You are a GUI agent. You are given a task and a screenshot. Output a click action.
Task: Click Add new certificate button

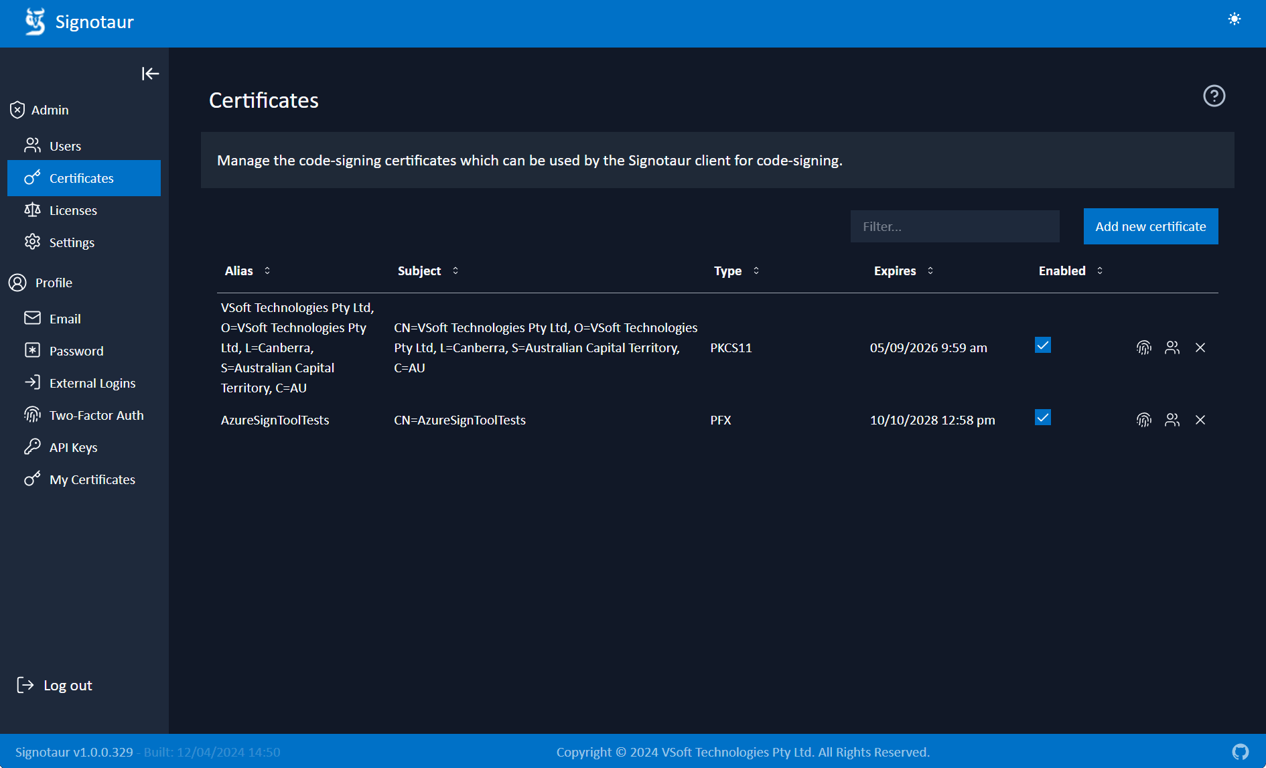[x=1151, y=226]
